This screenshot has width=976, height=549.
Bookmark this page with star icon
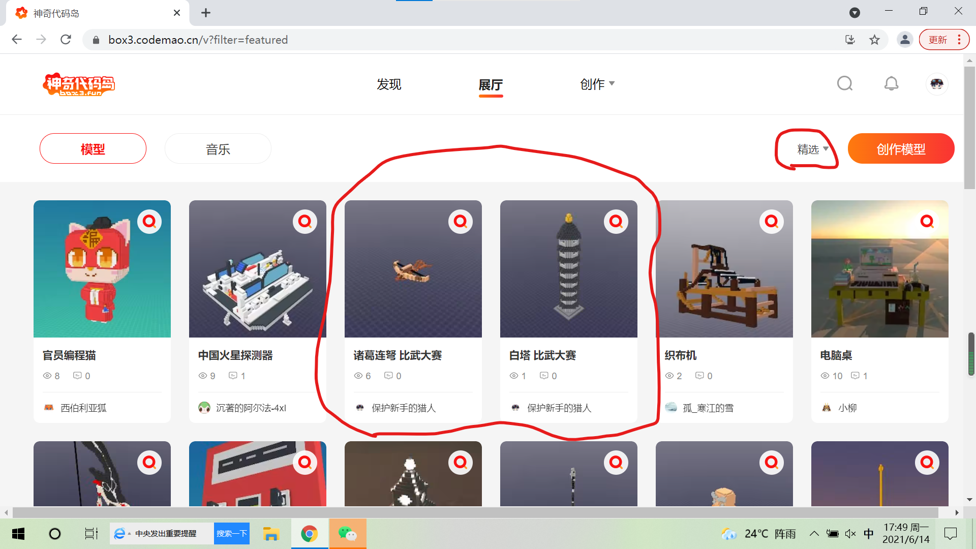pyautogui.click(x=874, y=40)
